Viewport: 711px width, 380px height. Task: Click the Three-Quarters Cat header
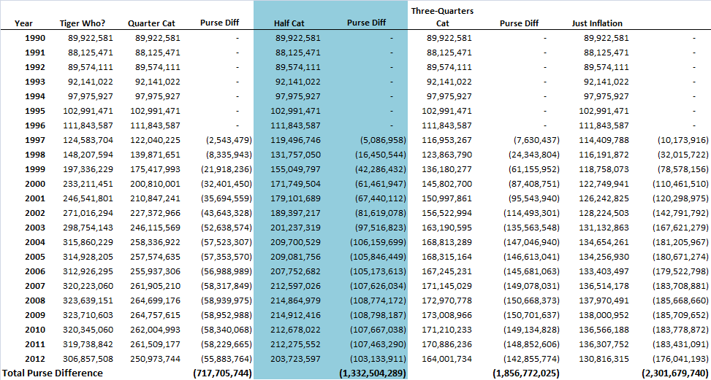tap(442, 16)
